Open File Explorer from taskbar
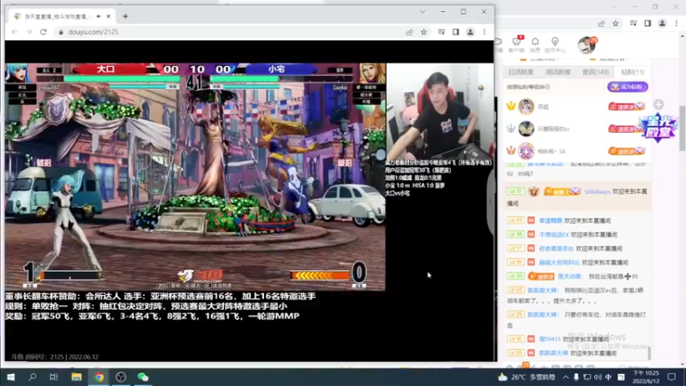This screenshot has width=686, height=386. 76,377
